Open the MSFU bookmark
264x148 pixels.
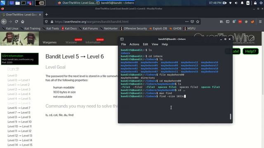point(190,28)
